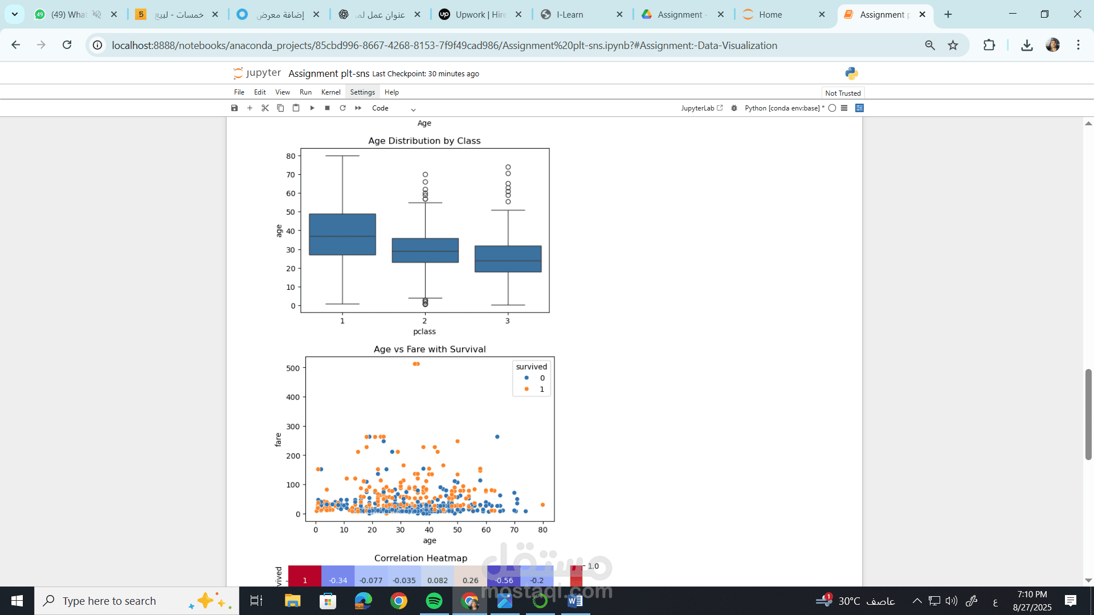Copy the selected cell with the copy icon
Image resolution: width=1094 pixels, height=615 pixels.
point(280,108)
